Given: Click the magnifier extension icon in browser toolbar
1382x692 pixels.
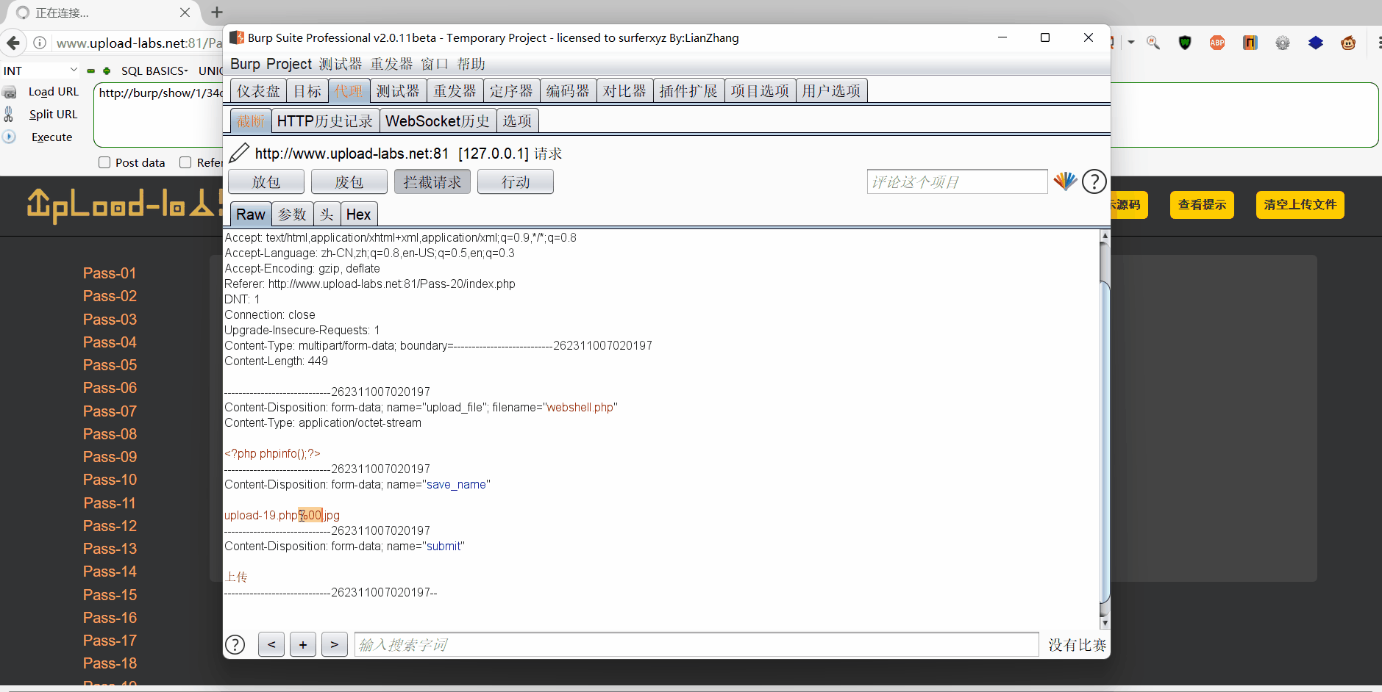Looking at the screenshot, I should [1153, 43].
